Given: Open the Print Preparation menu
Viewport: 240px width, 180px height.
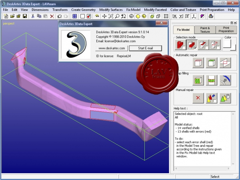Looking at the screenshot, I should [212, 10].
